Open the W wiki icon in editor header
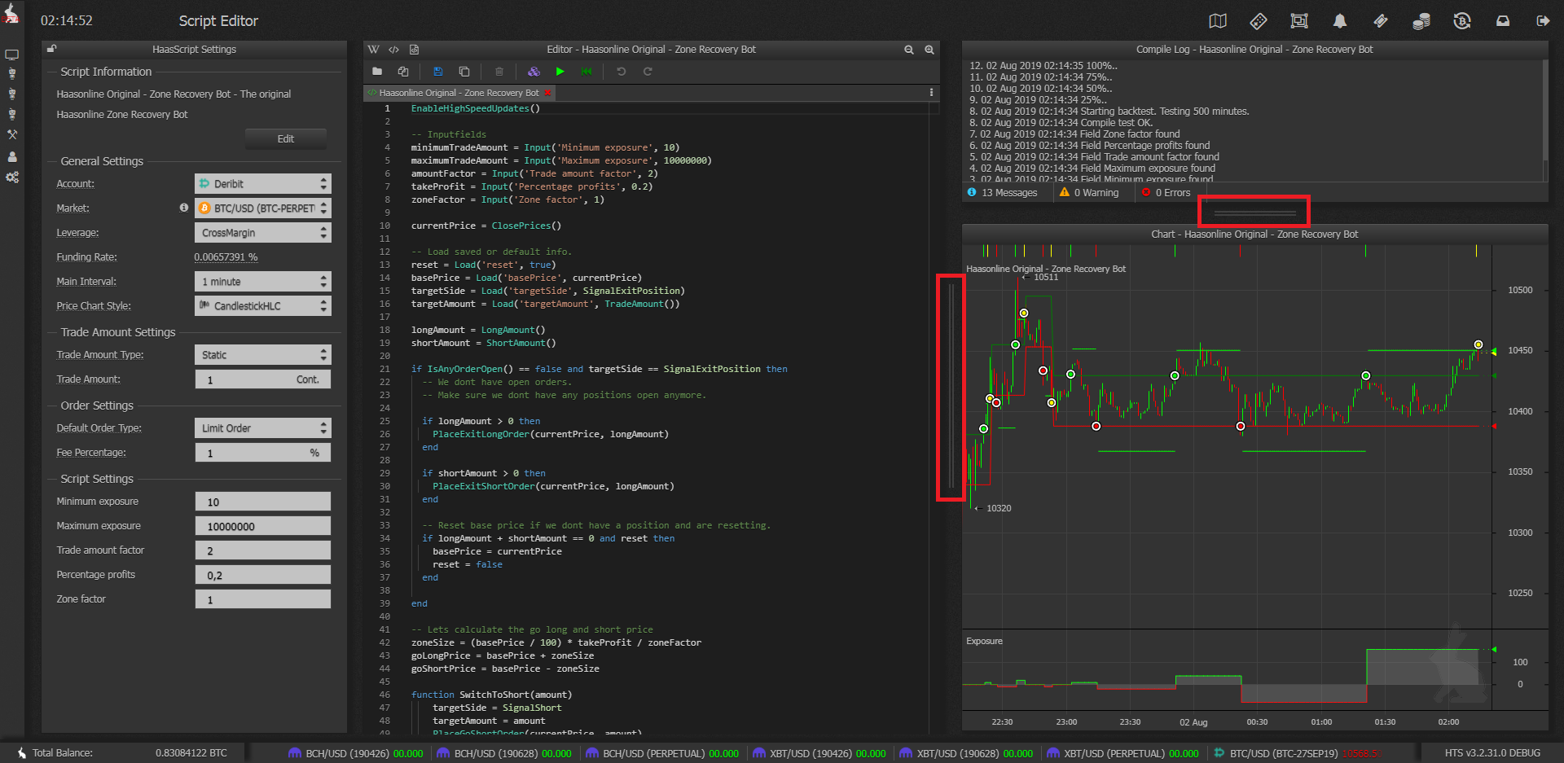Screen dimensions: 1564x763 pos(374,50)
